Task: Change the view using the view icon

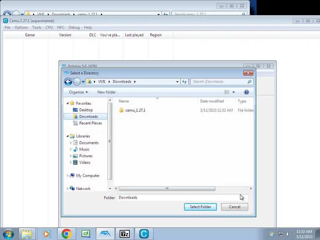Action: [x=227, y=92]
